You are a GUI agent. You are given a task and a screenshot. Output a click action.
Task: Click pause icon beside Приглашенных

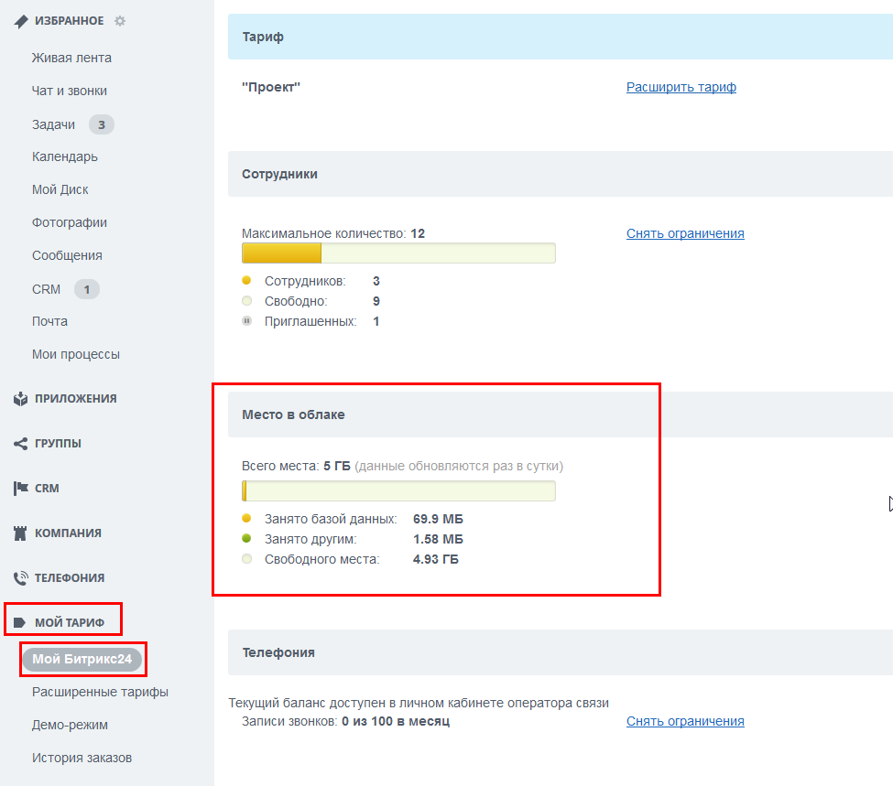coord(246,321)
